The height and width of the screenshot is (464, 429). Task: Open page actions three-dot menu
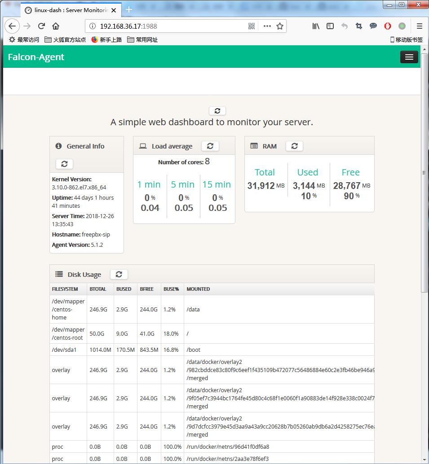point(267,26)
